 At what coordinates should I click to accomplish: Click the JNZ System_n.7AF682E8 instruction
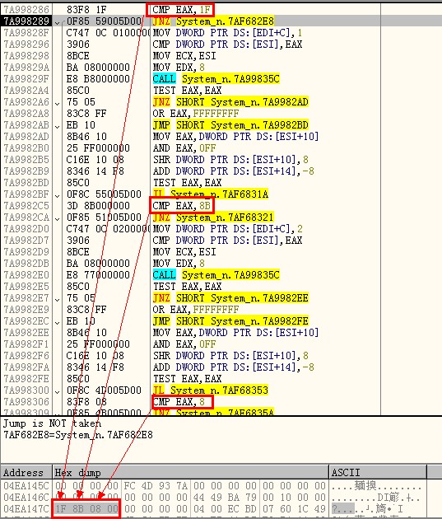(213, 21)
